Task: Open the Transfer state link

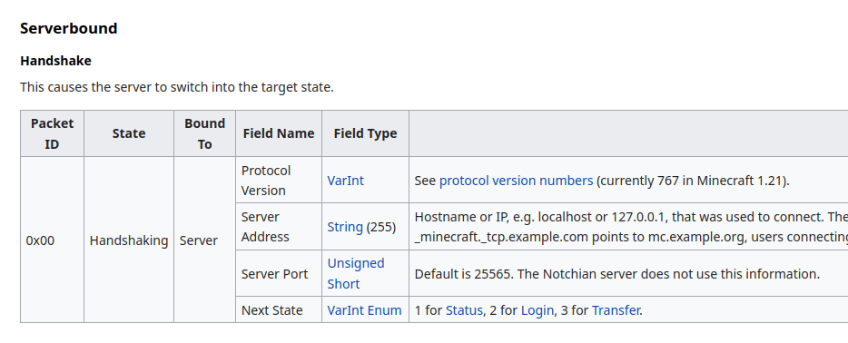Action: 616,310
